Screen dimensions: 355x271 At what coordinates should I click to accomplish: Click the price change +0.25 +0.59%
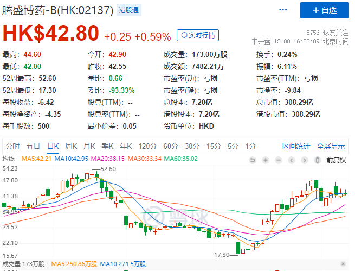[x=138, y=37]
